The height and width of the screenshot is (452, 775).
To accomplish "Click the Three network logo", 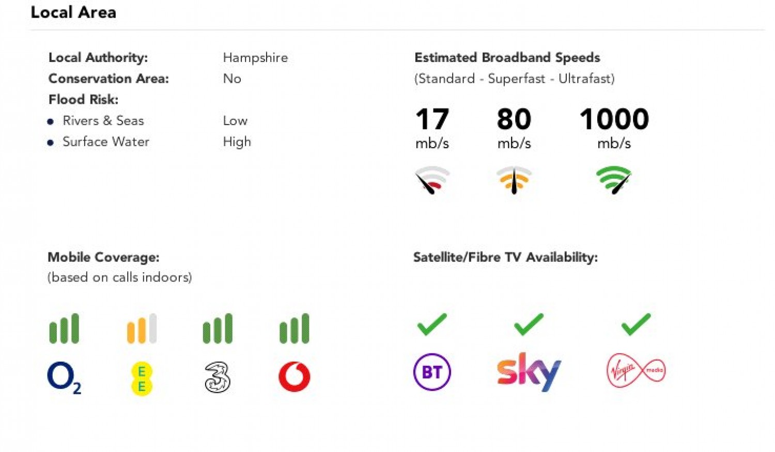I will point(218,377).
